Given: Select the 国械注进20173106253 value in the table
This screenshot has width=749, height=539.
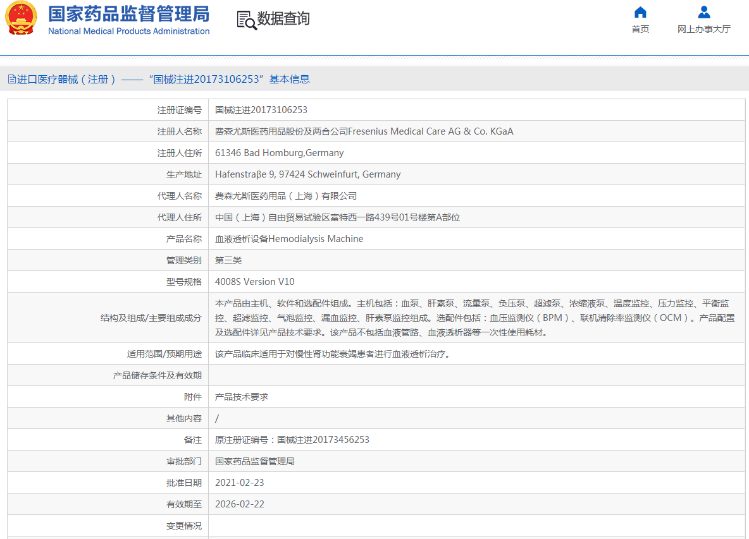Looking at the screenshot, I should click(x=261, y=110).
